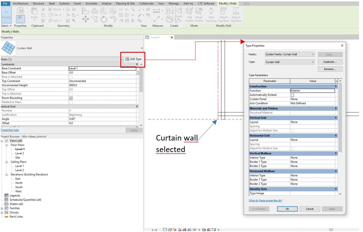This screenshot has height=232, width=363.
Task: Click the Edit Profile tool
Action: [x=190, y=15]
